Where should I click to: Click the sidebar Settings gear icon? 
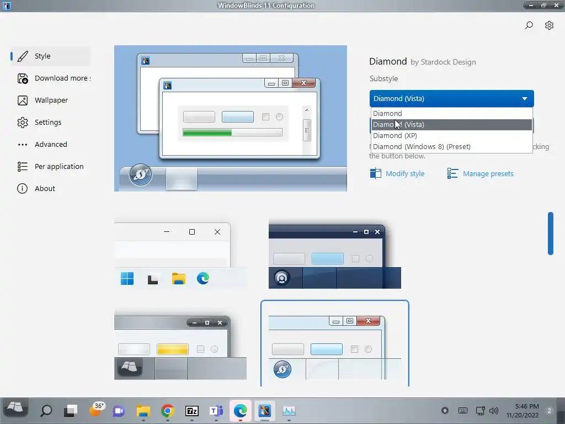[x=22, y=123]
